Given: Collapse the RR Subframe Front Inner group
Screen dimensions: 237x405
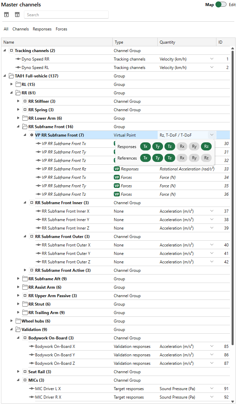Looking at the screenshot, I should click(x=25, y=203).
